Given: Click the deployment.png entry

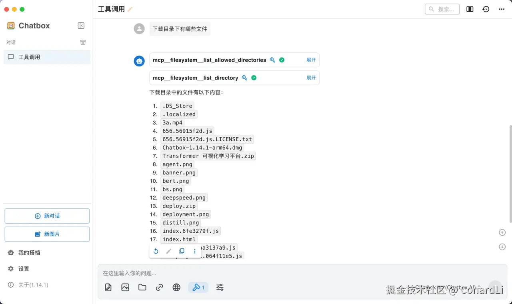Looking at the screenshot, I should 186,214.
